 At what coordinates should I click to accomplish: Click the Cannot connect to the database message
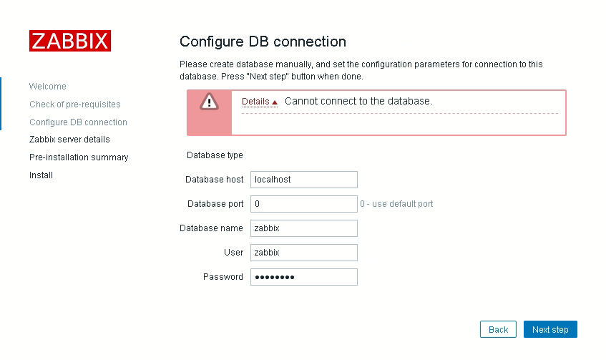point(358,102)
